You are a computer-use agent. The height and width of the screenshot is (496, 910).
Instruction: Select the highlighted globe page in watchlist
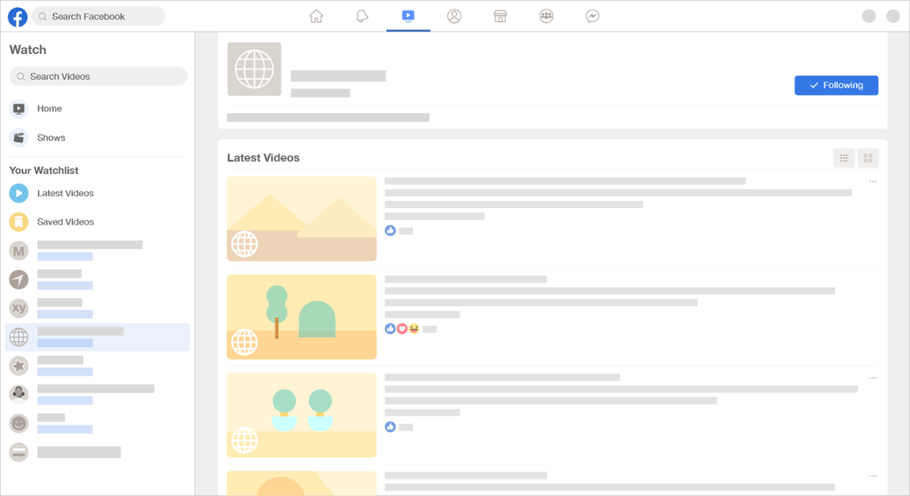[x=97, y=337]
